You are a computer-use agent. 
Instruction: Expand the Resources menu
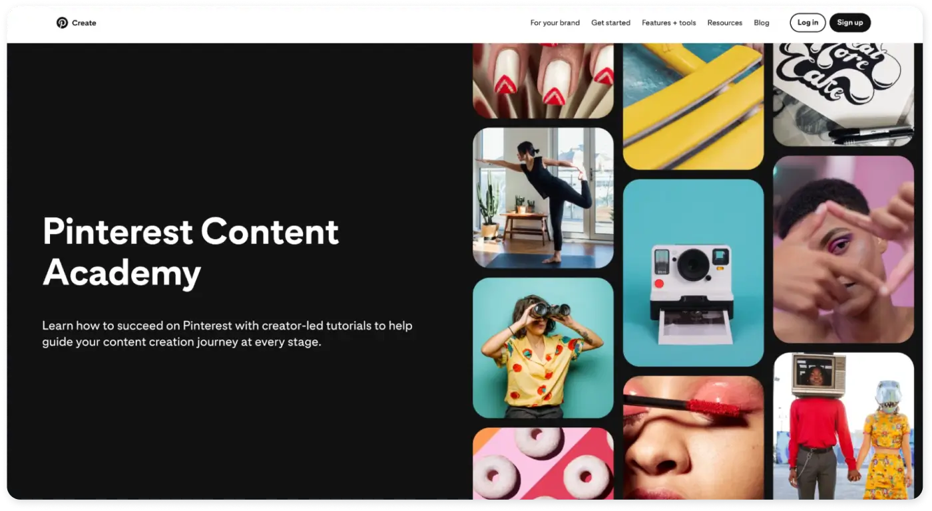click(724, 23)
